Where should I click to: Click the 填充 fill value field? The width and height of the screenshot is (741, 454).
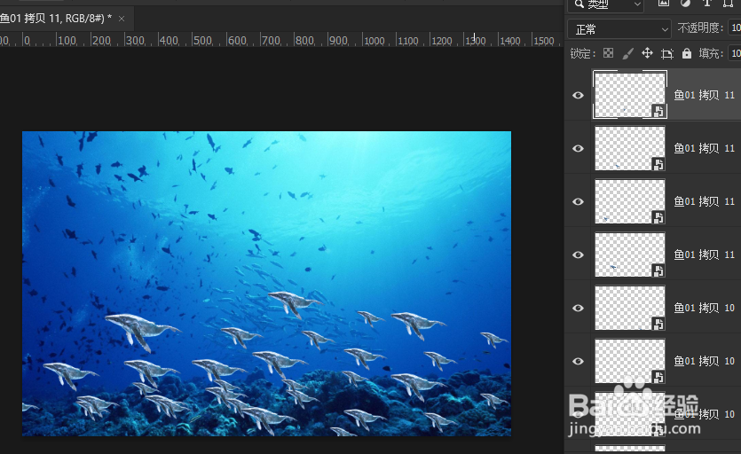[735, 53]
